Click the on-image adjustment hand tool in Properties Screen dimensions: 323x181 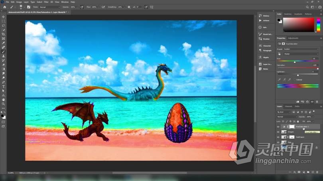pyautogui.click(x=279, y=54)
